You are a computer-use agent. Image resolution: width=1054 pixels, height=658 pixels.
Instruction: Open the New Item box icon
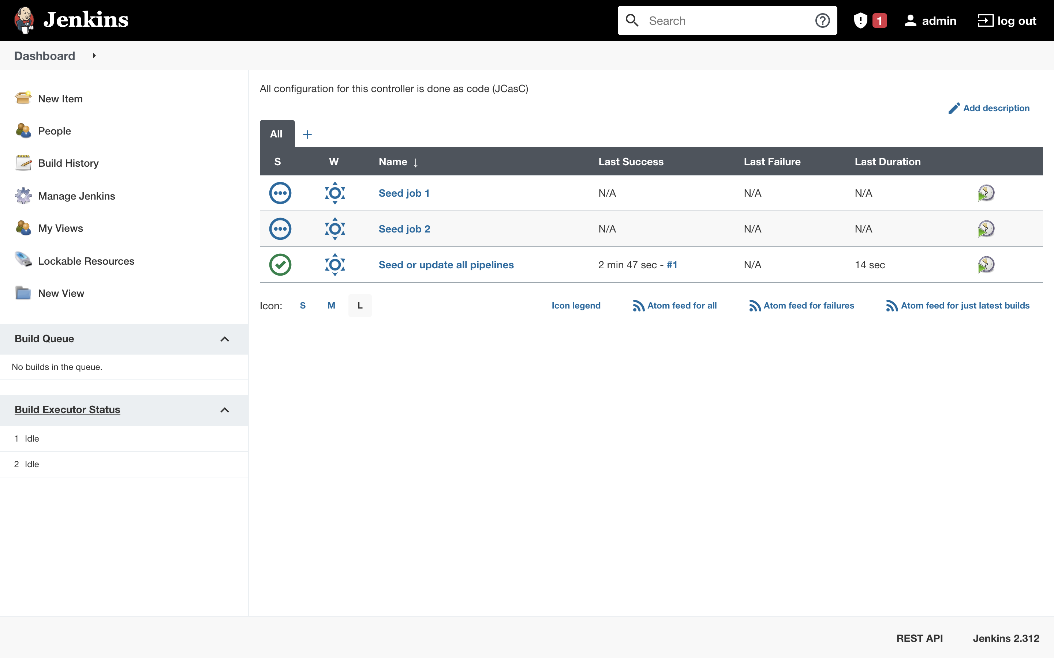click(23, 98)
